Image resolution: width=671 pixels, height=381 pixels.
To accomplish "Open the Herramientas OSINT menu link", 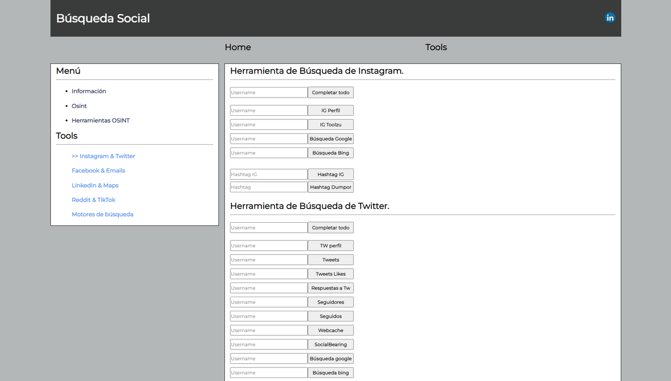I will pyautogui.click(x=101, y=121).
